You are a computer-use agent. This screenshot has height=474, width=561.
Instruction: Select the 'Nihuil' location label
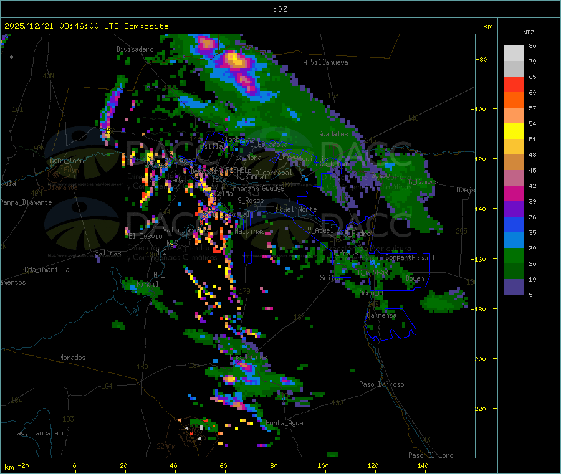148,284
